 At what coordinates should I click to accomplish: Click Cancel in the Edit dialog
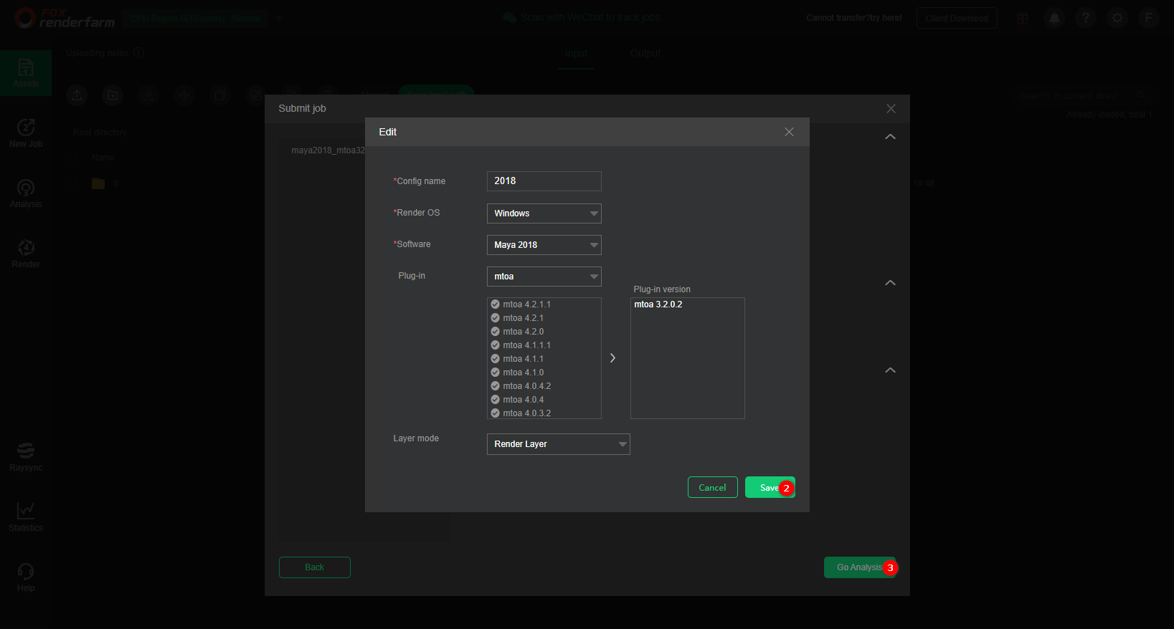pyautogui.click(x=712, y=487)
